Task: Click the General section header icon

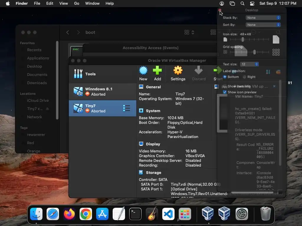Action: point(141,87)
